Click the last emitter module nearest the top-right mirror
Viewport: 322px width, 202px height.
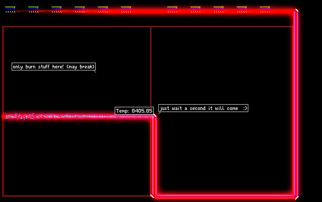265,9
